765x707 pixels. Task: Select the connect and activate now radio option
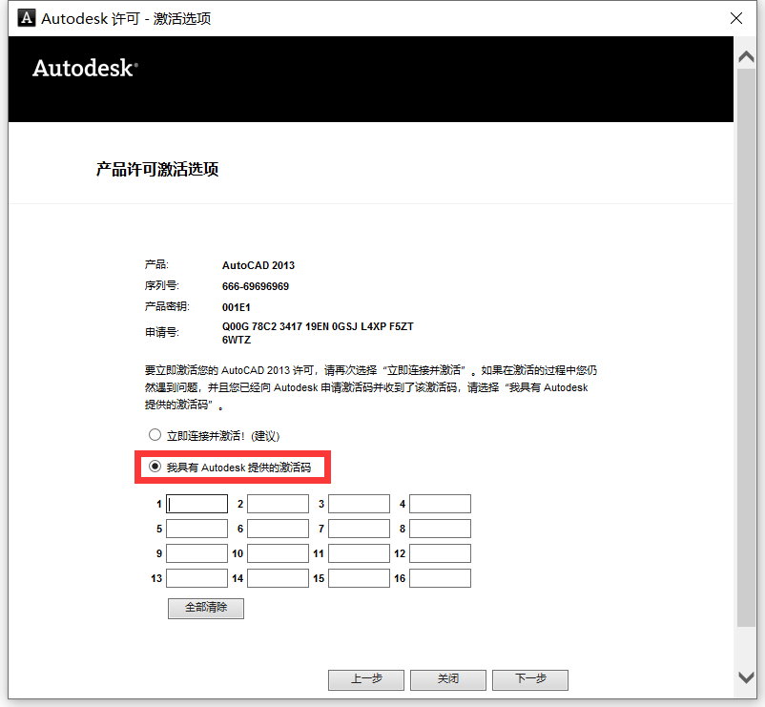155,435
